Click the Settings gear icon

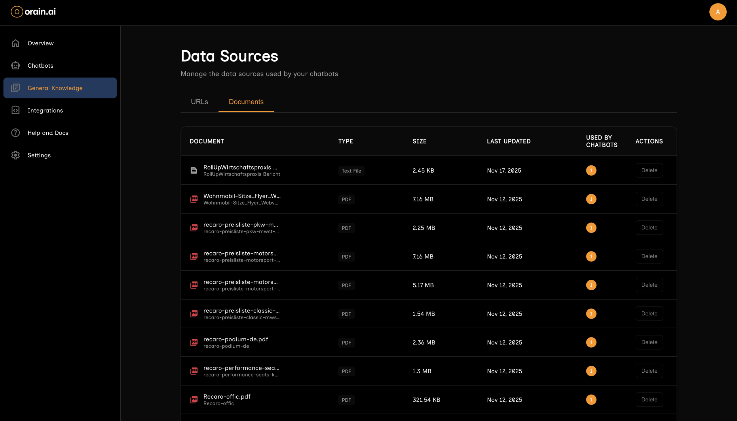point(15,155)
